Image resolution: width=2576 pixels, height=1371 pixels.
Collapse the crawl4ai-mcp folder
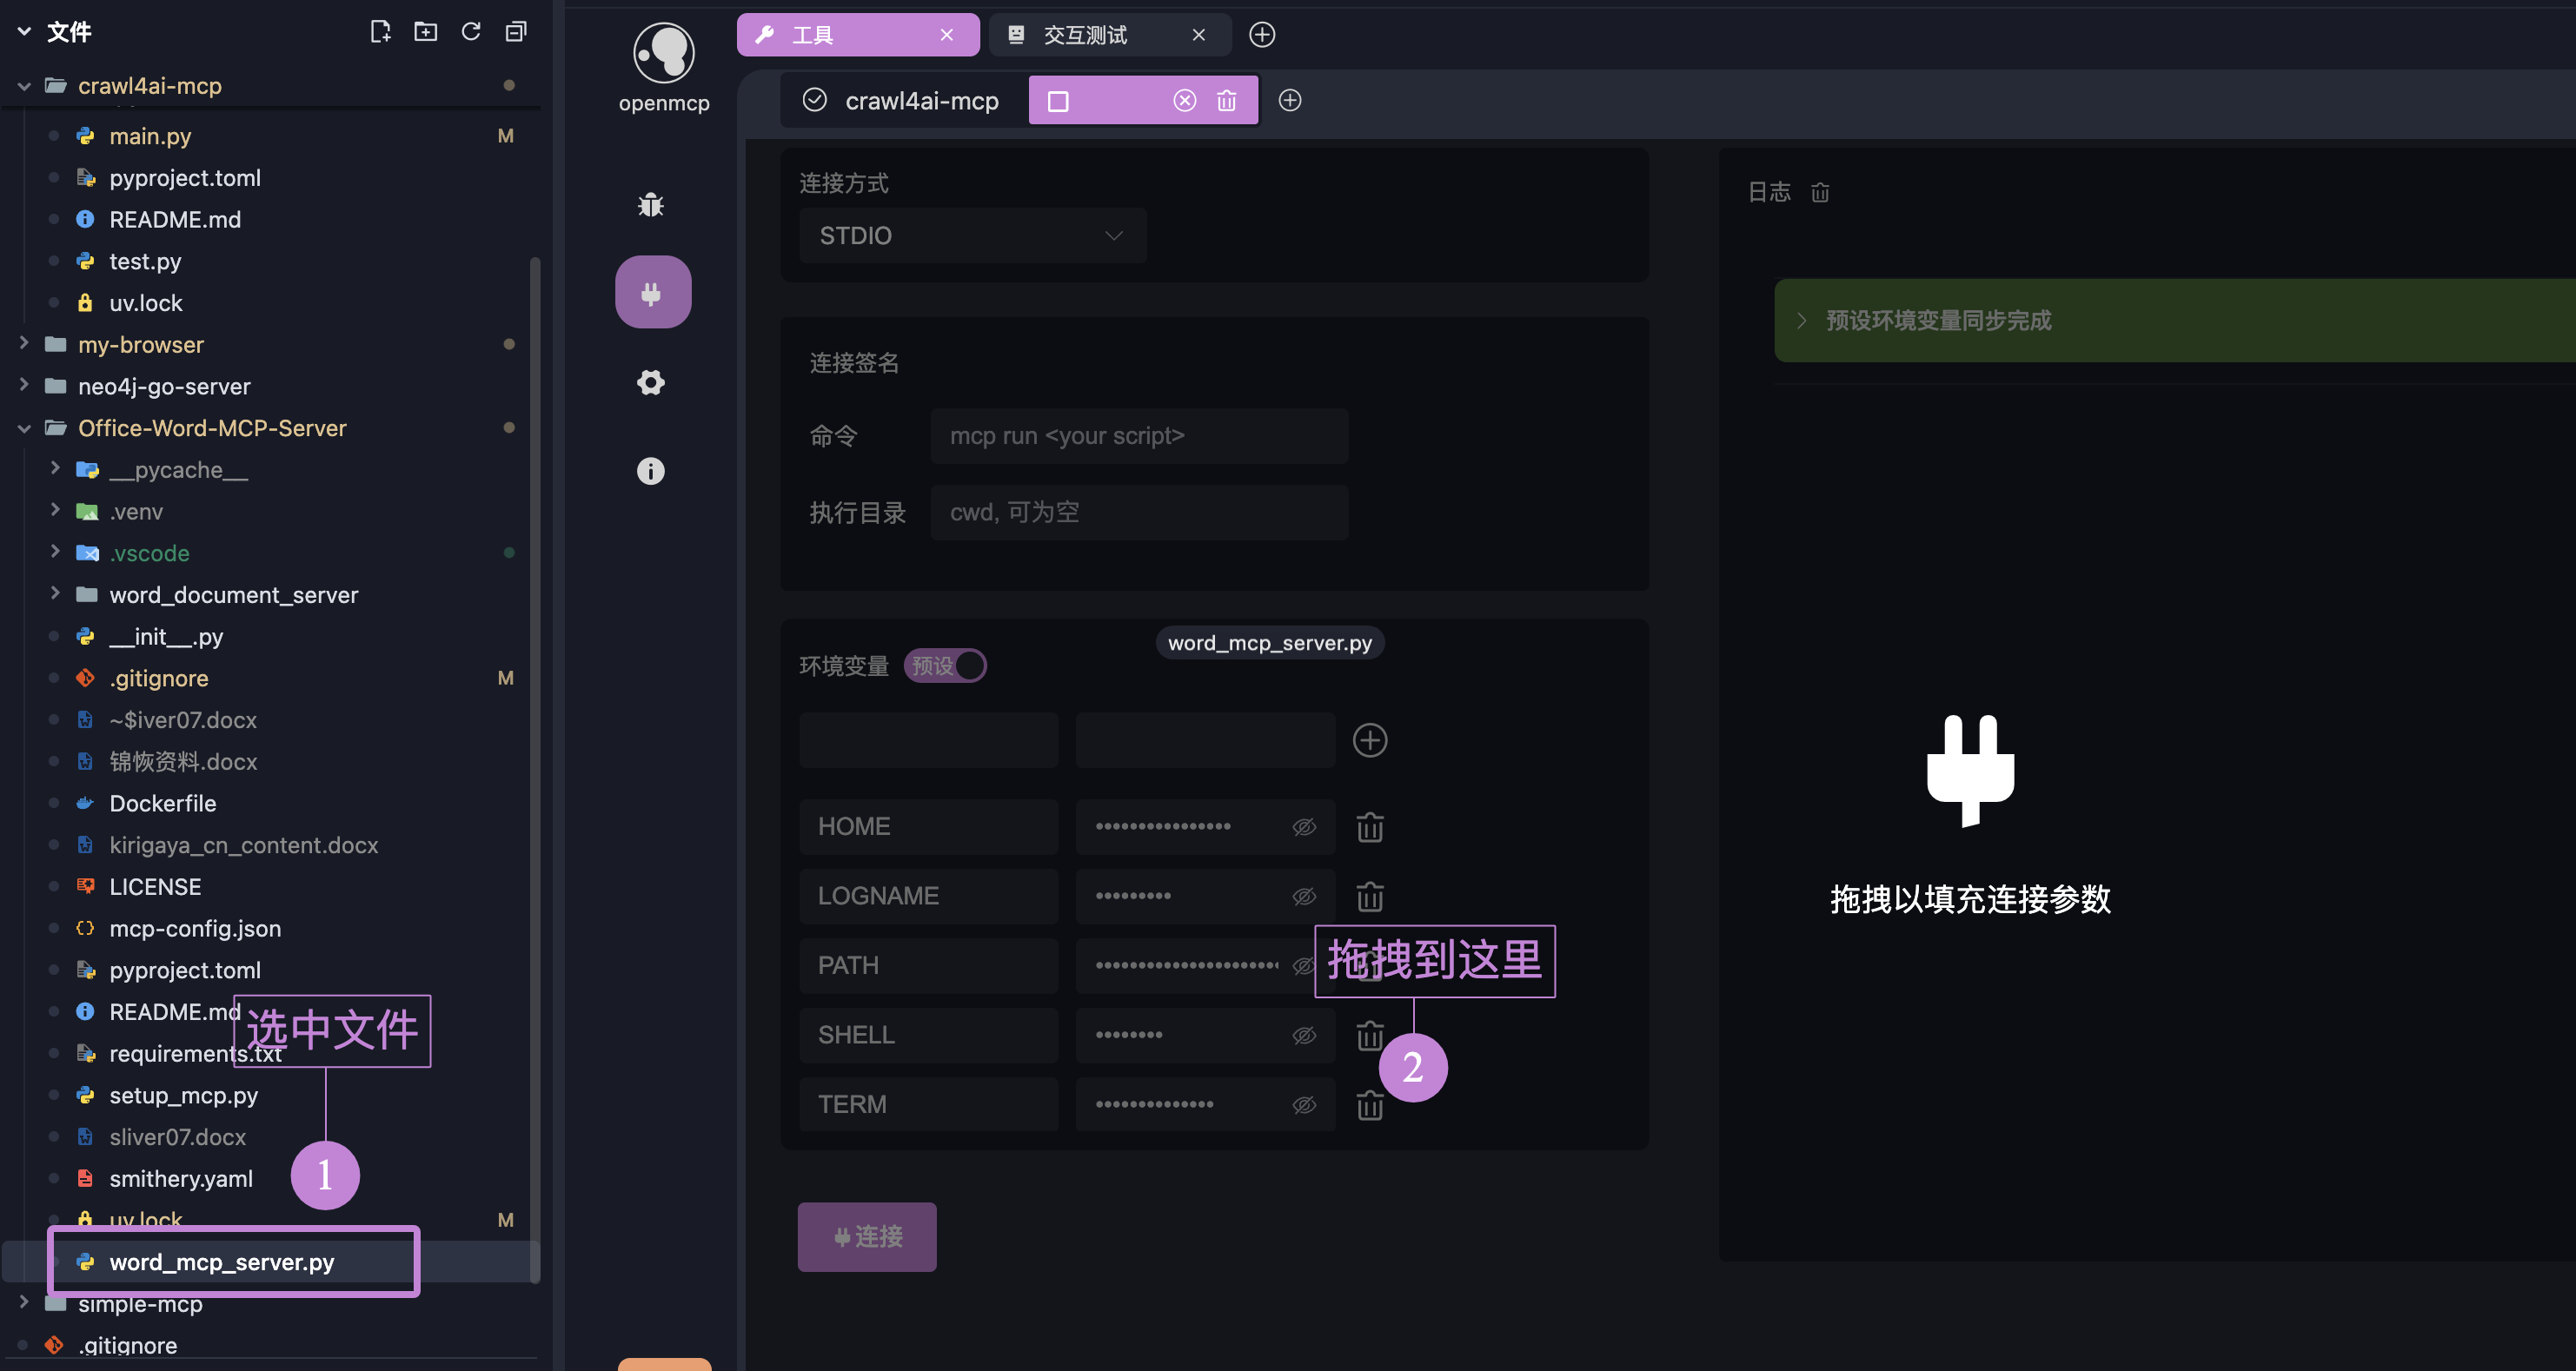[24, 85]
